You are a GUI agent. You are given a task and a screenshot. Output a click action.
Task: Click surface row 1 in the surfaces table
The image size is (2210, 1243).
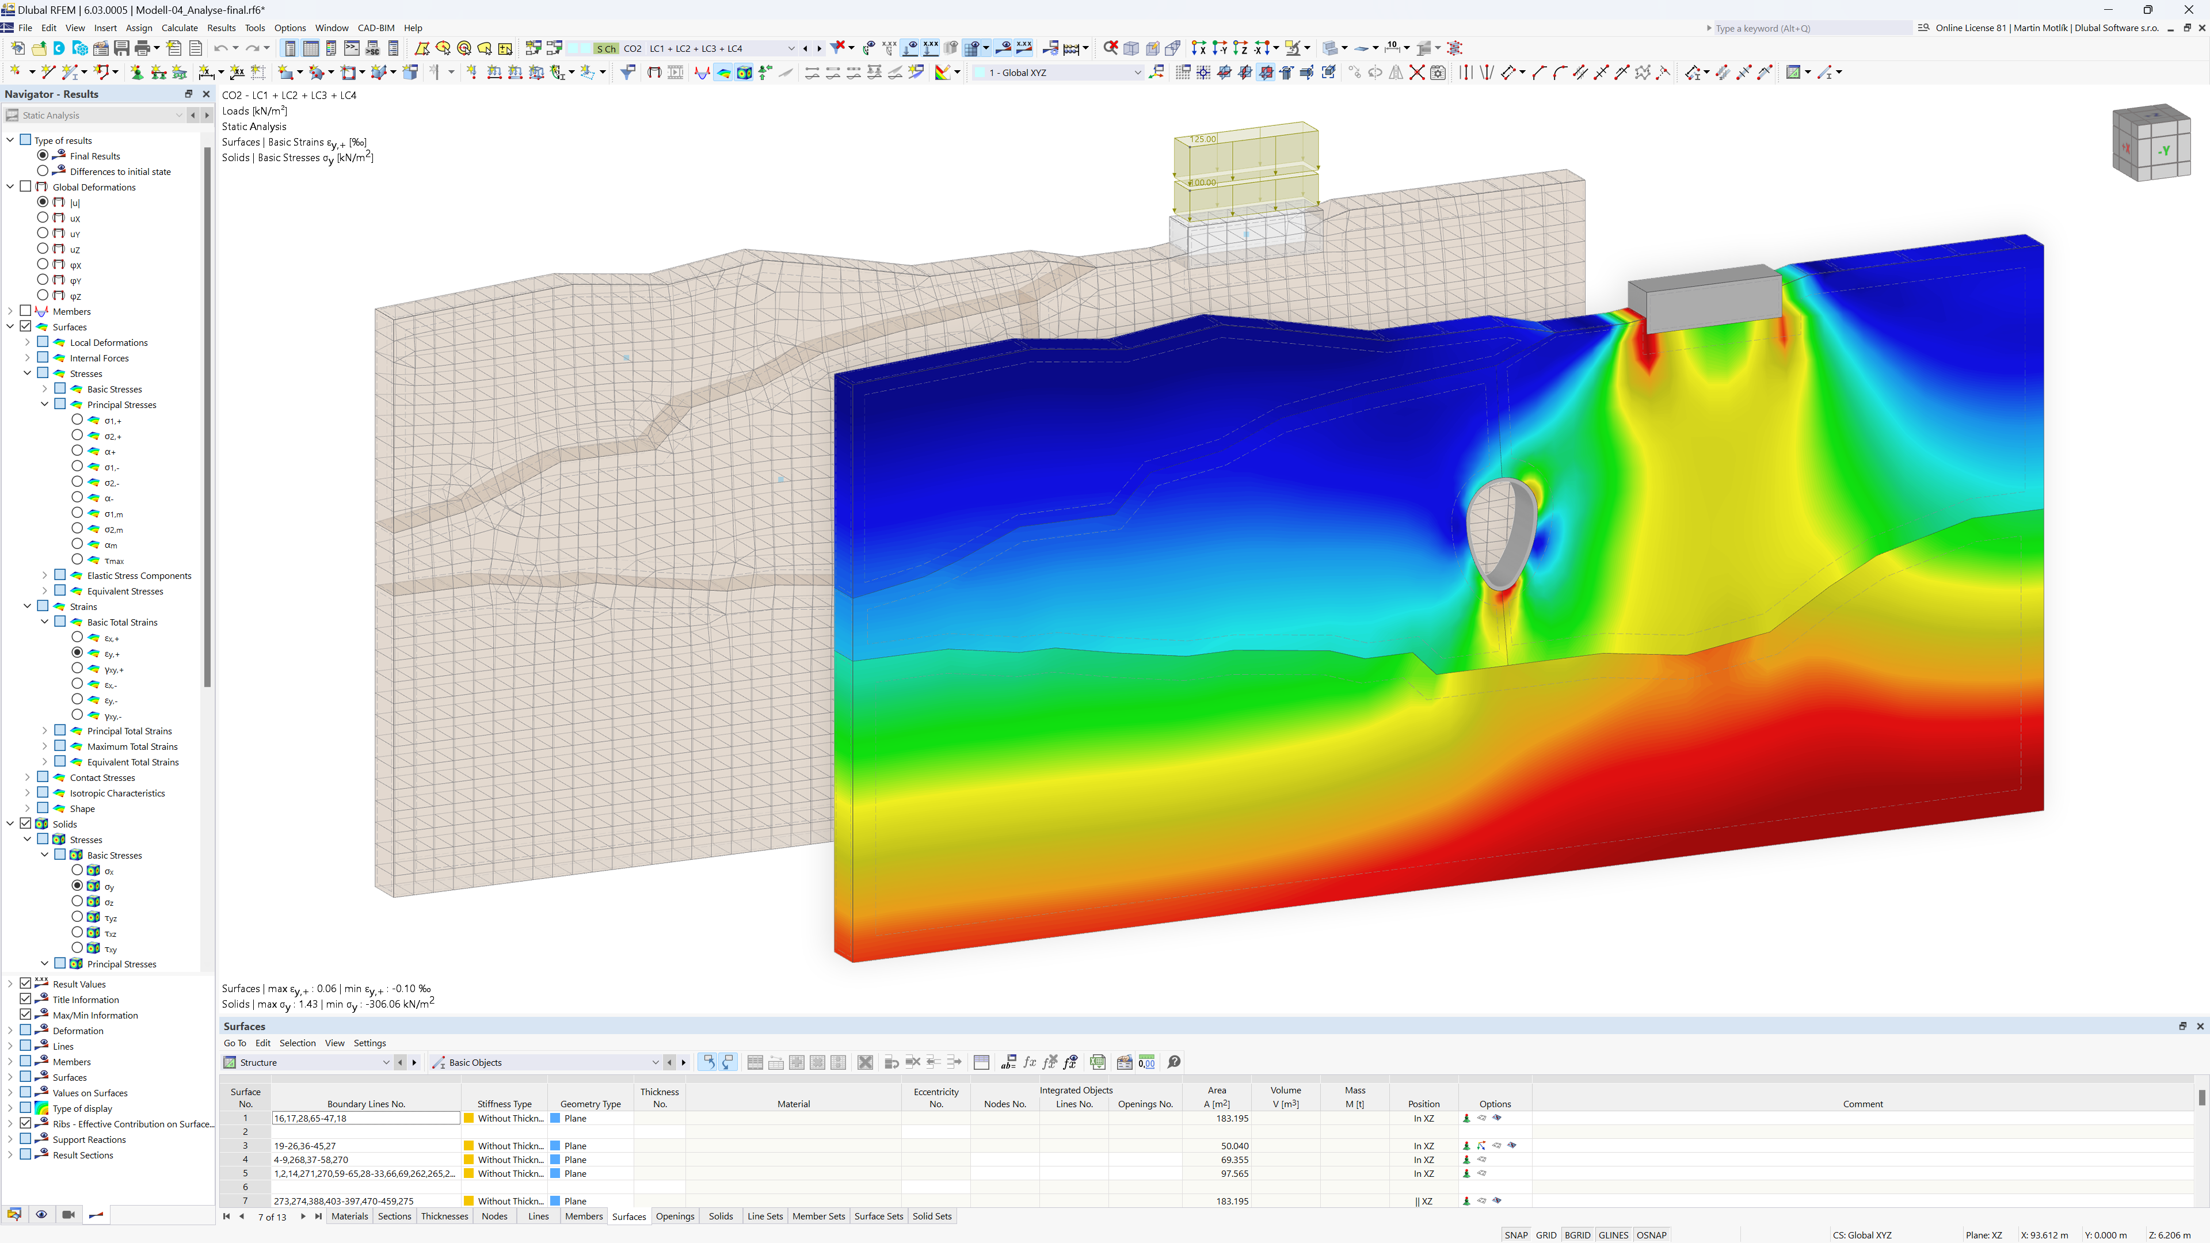click(x=247, y=1119)
